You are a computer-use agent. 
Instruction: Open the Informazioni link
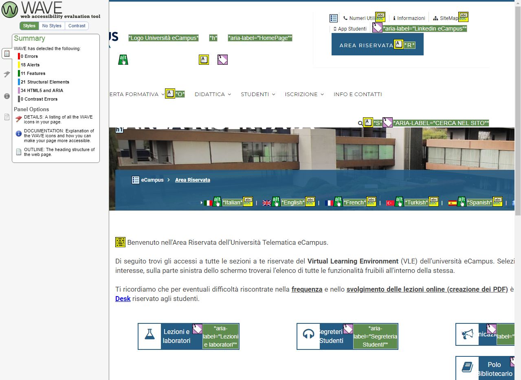(x=409, y=18)
